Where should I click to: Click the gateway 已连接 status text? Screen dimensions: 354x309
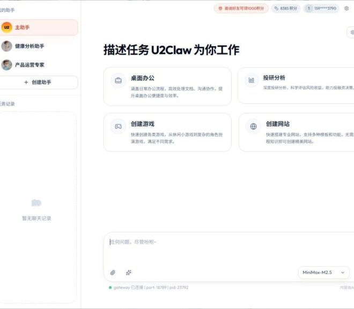[151, 288]
